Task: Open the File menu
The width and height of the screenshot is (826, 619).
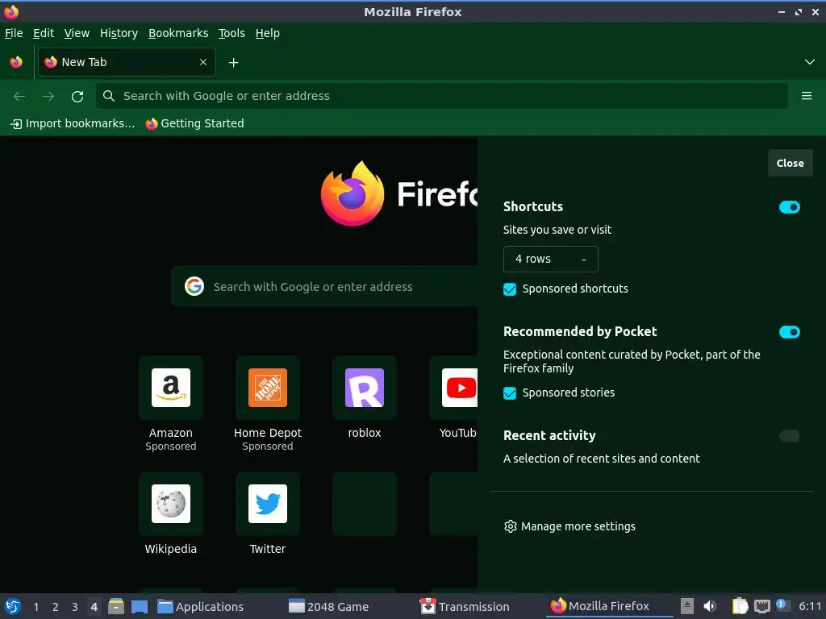Action: 14,33
